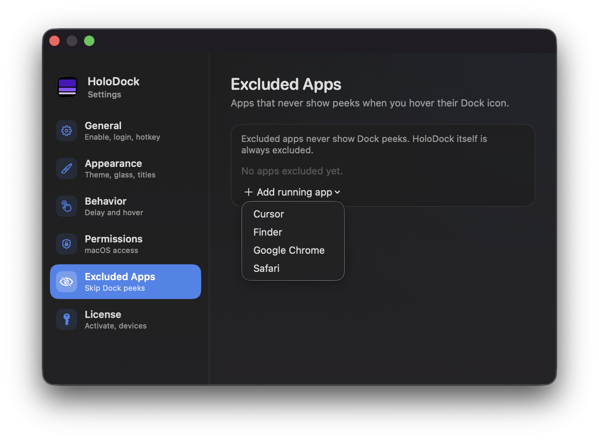
Task: Close the window with the red button
Action: [54, 41]
